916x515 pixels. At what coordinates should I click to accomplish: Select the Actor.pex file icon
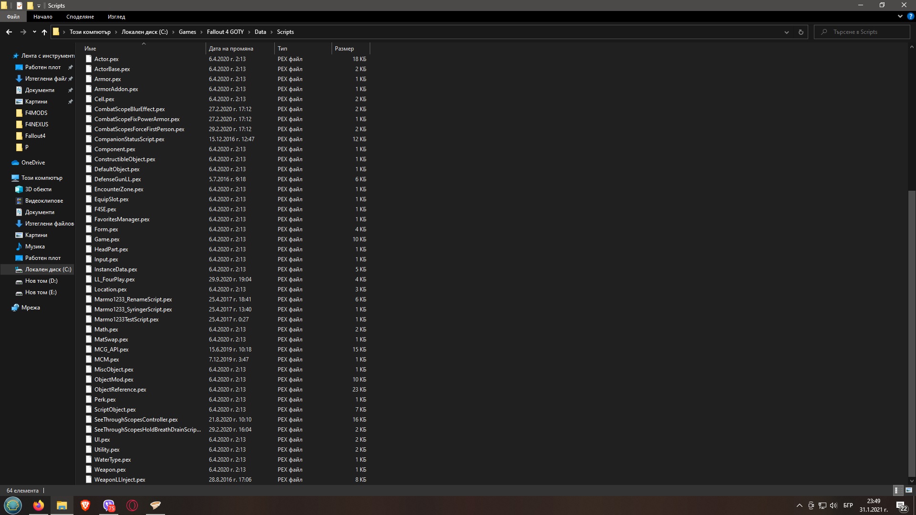tap(88, 59)
